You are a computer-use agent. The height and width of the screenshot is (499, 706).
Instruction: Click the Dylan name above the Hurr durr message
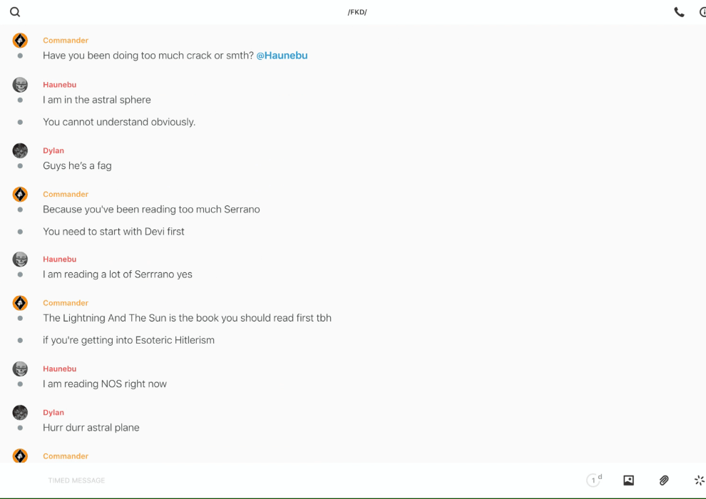pos(53,412)
